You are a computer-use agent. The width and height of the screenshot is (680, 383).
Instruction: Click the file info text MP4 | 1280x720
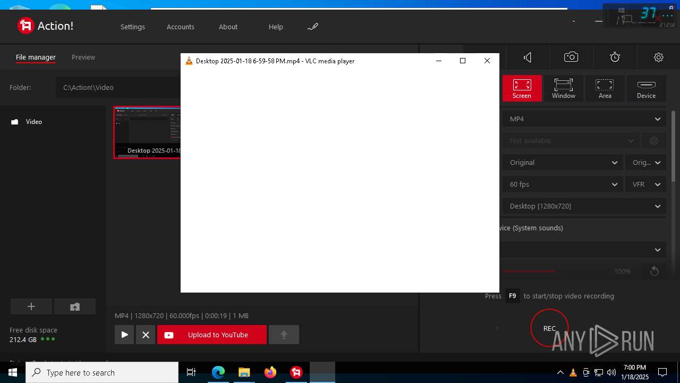tap(182, 315)
